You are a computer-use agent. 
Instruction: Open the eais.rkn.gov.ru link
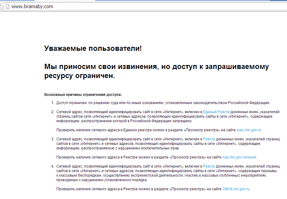pyautogui.click(x=249, y=130)
